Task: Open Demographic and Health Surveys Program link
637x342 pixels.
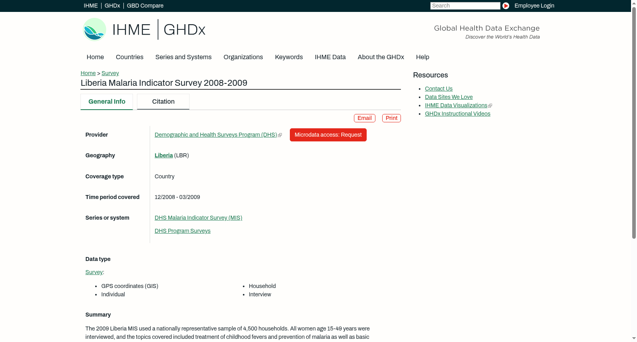Action: (x=216, y=135)
